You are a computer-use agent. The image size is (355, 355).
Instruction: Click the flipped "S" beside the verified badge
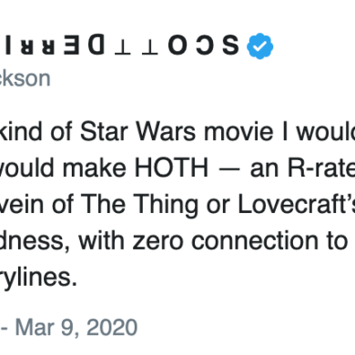pyautogui.click(x=230, y=46)
